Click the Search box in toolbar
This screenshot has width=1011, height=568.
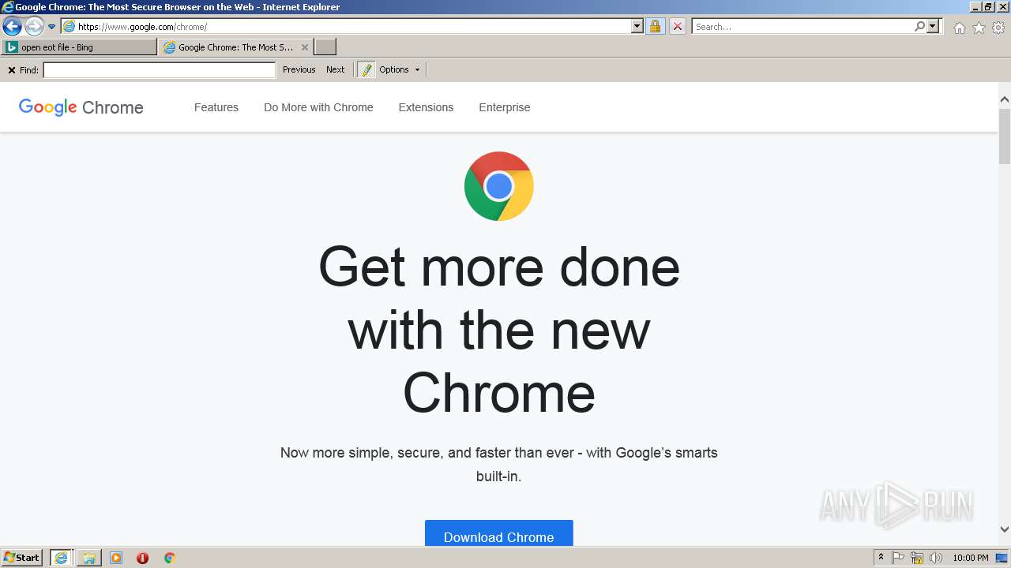(x=802, y=26)
